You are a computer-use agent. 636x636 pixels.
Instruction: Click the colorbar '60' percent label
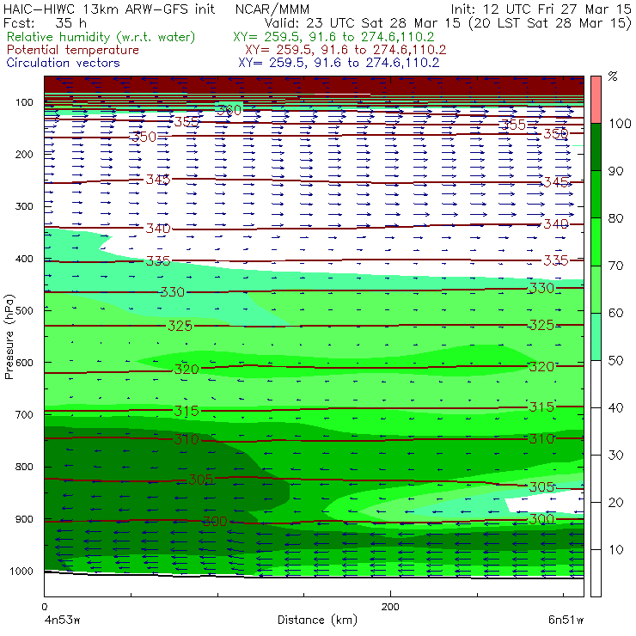[x=615, y=313]
